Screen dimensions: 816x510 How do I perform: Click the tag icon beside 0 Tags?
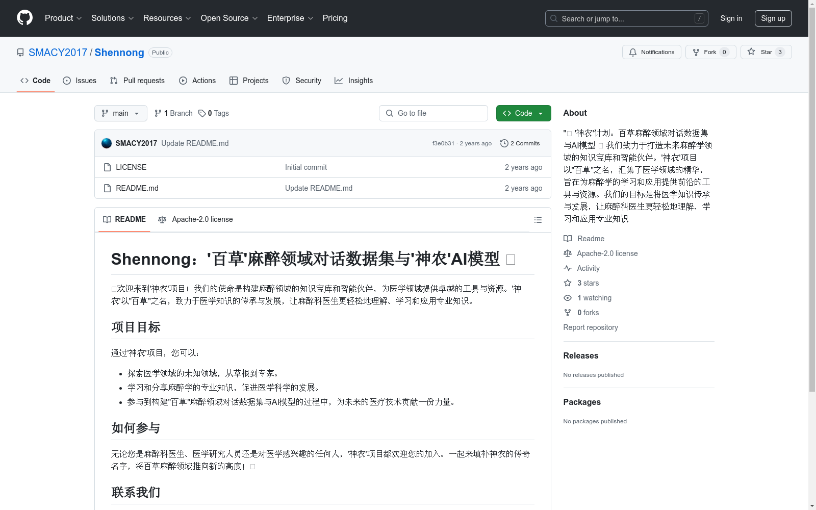coord(202,113)
